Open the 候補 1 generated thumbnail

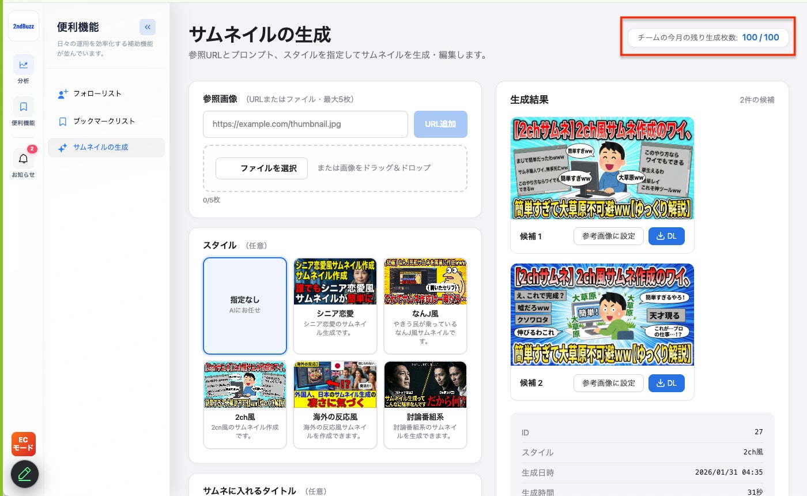[x=602, y=168]
